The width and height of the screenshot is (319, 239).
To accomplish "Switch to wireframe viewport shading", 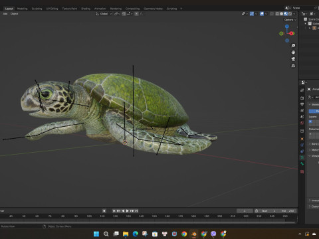I will (277, 14).
